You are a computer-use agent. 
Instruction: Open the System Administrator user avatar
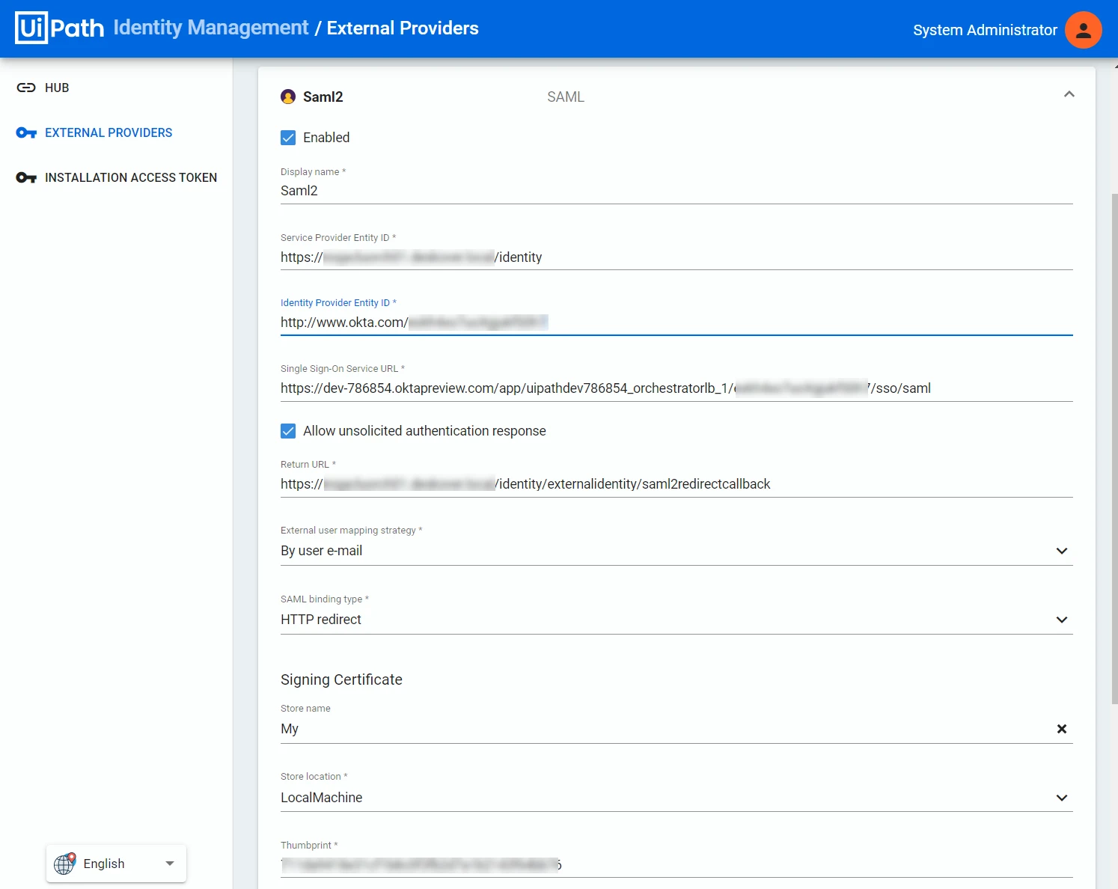point(1083,30)
